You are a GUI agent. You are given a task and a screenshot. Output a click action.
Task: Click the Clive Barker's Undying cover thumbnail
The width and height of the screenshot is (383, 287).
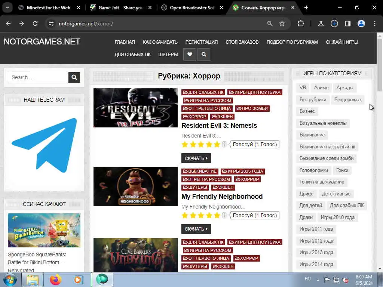pyautogui.click(x=135, y=255)
